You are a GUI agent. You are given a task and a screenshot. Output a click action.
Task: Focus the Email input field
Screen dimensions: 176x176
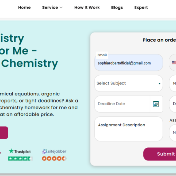pyautogui.click(x=128, y=63)
